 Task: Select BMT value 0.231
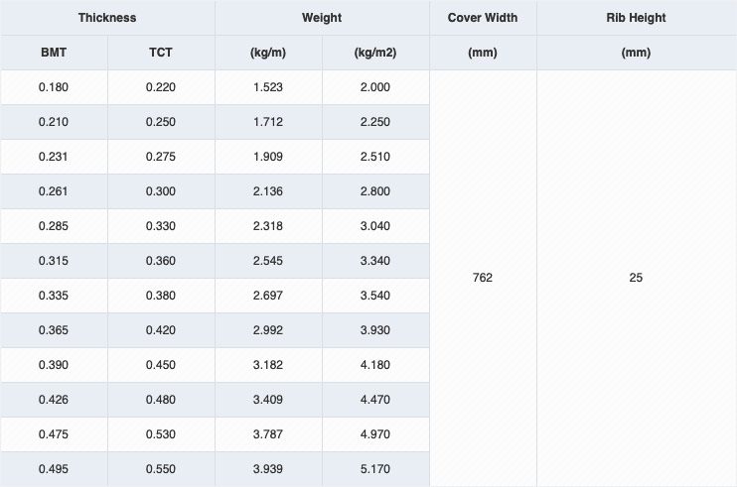click(x=53, y=157)
